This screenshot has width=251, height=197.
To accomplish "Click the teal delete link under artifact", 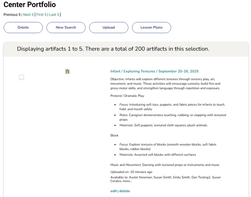I will (x=125, y=191).
